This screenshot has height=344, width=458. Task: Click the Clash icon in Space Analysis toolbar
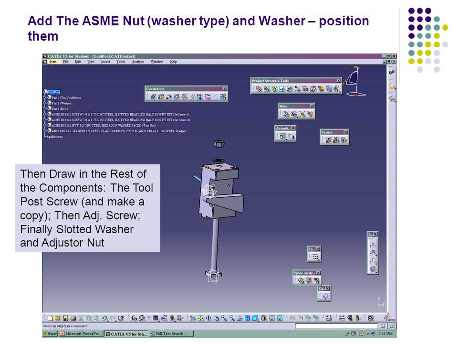coord(301,280)
